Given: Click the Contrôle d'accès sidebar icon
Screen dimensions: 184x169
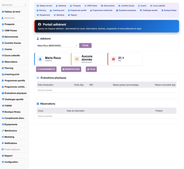Looking at the screenshot, I should 3,43.
